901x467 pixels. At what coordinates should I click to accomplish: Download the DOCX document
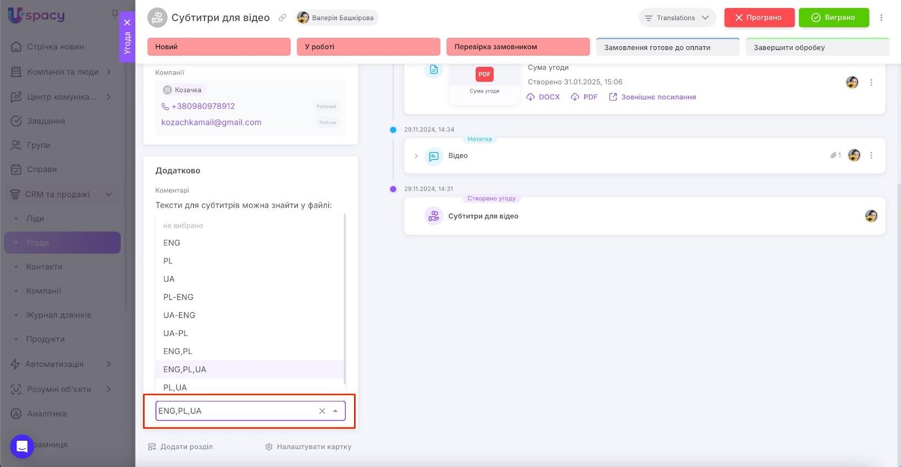click(543, 97)
